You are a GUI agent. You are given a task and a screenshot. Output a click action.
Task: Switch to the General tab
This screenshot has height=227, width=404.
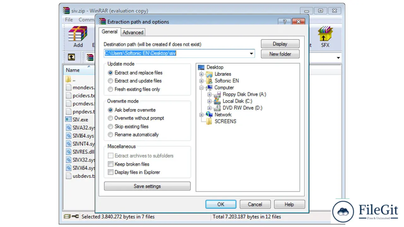(x=110, y=32)
